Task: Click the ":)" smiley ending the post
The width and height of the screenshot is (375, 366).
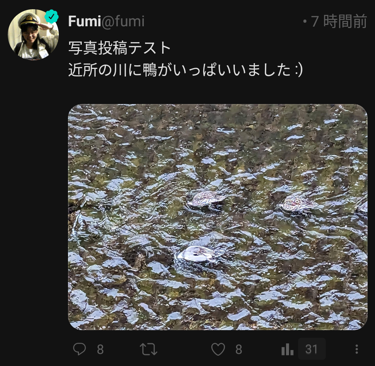Action: [298, 70]
